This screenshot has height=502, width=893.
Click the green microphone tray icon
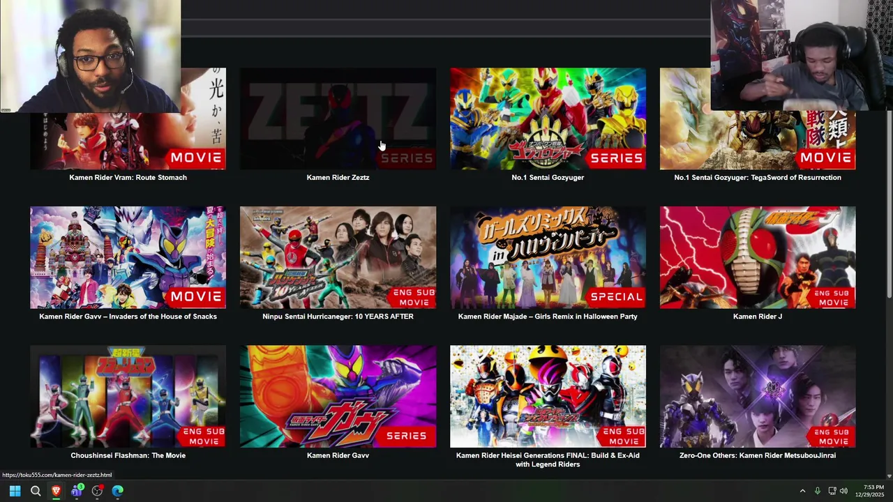point(817,491)
